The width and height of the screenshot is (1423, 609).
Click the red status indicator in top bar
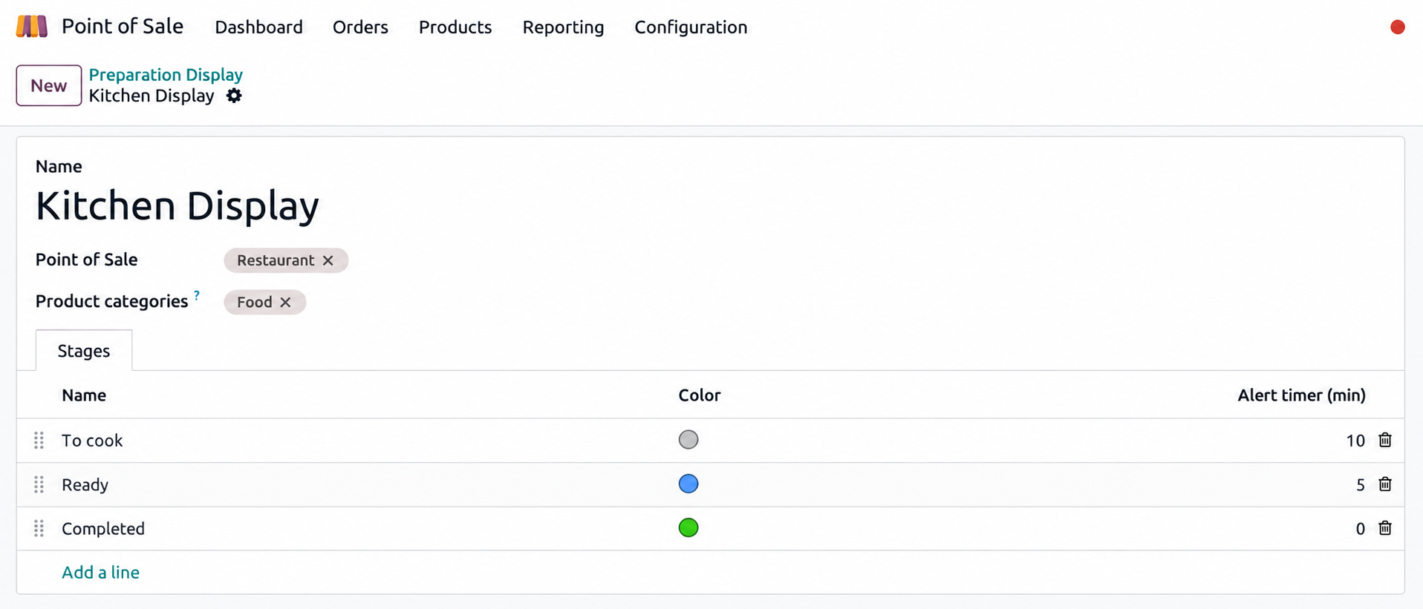pos(1398,27)
